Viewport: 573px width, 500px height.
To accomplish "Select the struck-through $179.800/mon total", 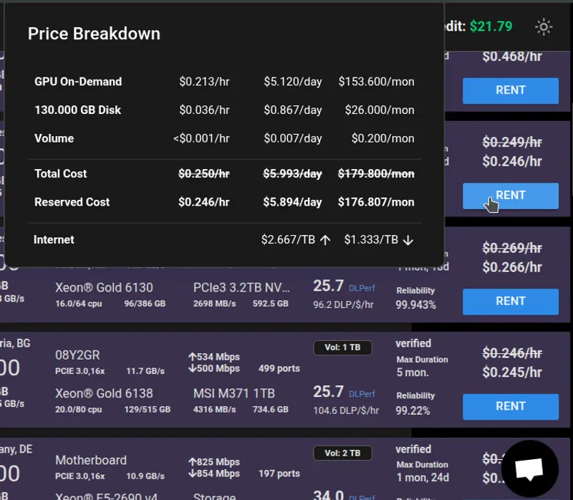I will click(x=376, y=173).
